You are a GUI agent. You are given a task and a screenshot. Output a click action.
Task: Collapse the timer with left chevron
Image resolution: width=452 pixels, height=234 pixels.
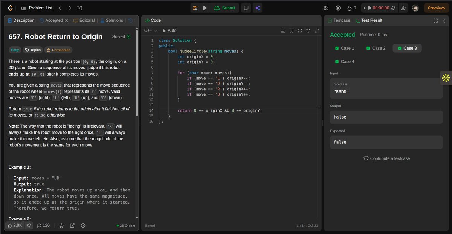[x=365, y=8]
